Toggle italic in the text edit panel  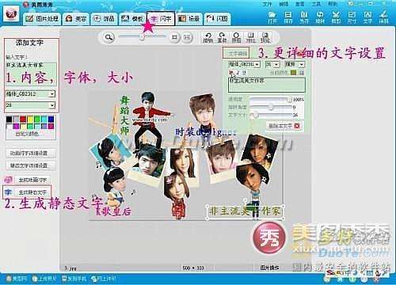click(238, 72)
